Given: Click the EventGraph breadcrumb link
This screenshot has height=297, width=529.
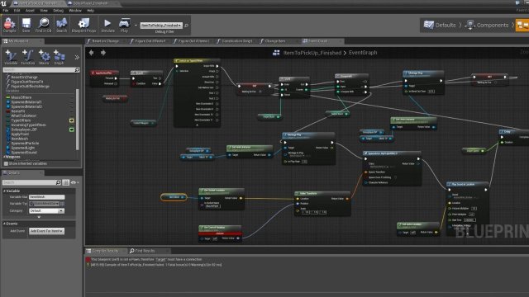Looking at the screenshot, I should pyautogui.click(x=363, y=53).
